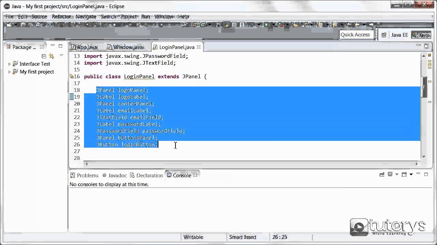437x245 pixels.
Task: Minimize the Console panel
Action: click(418, 174)
